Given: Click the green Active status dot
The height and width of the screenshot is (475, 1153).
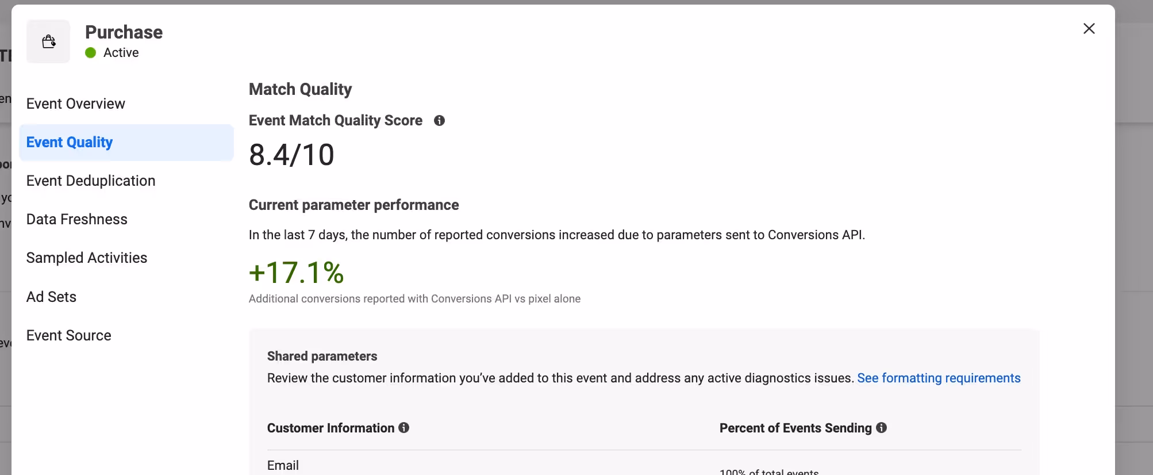Looking at the screenshot, I should [91, 53].
